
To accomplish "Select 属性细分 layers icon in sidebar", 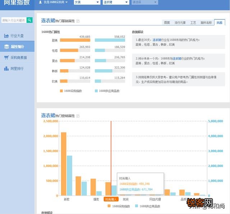I will tap(6, 46).
